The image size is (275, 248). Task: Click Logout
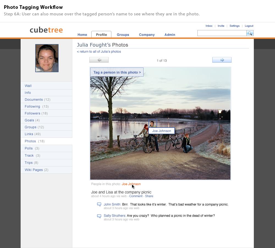249,26
